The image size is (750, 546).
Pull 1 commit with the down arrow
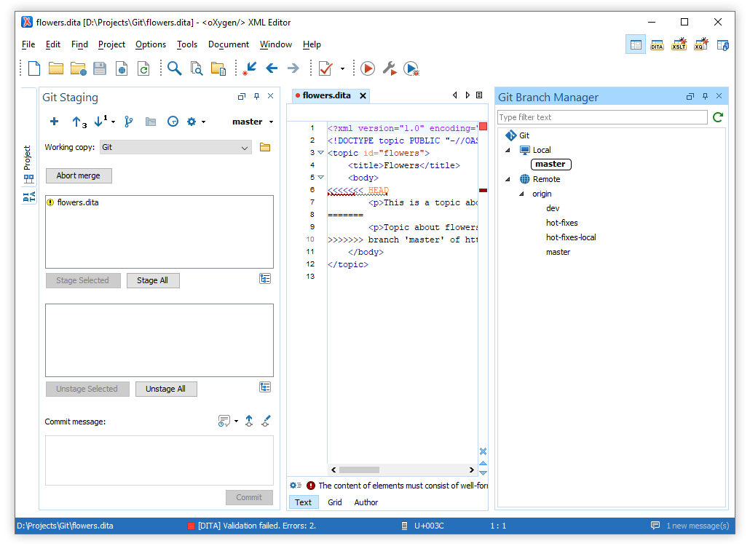click(100, 121)
